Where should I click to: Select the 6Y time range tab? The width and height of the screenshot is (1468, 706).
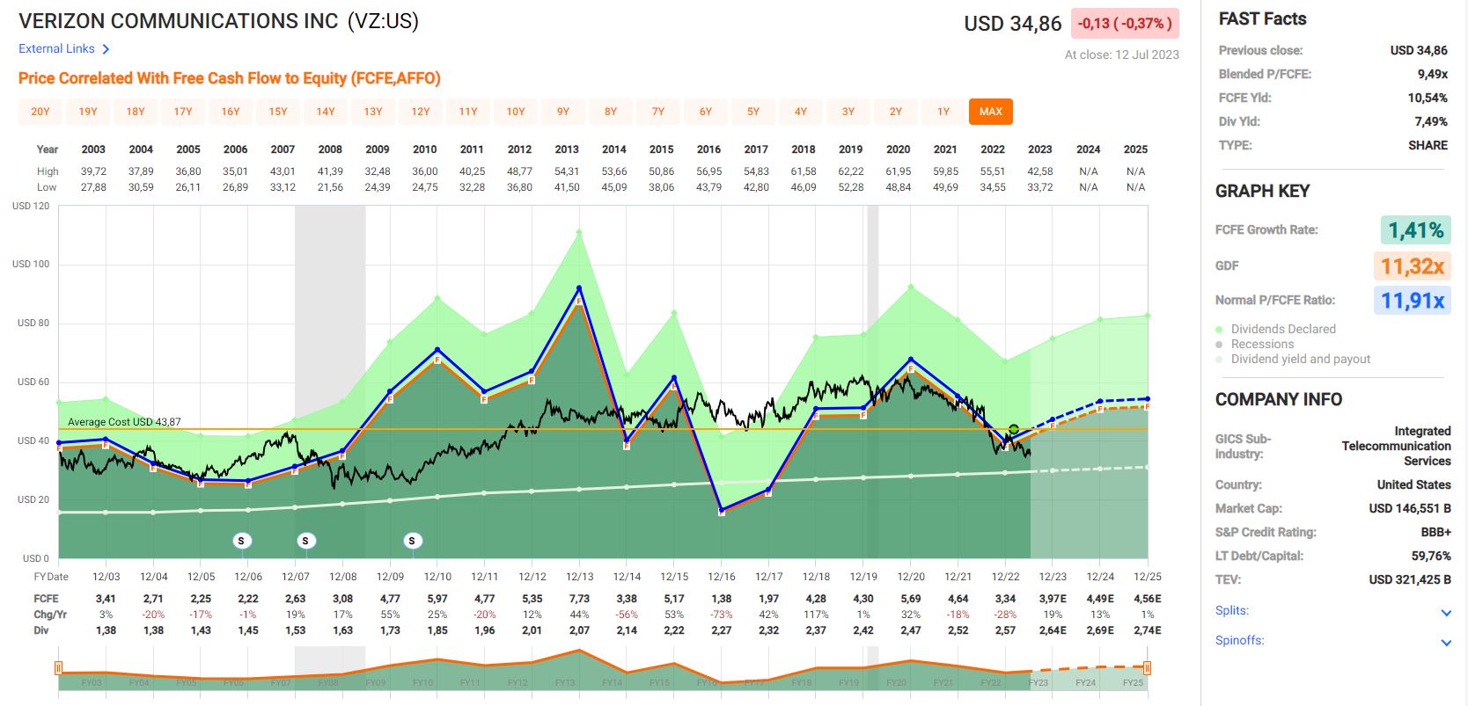click(706, 112)
